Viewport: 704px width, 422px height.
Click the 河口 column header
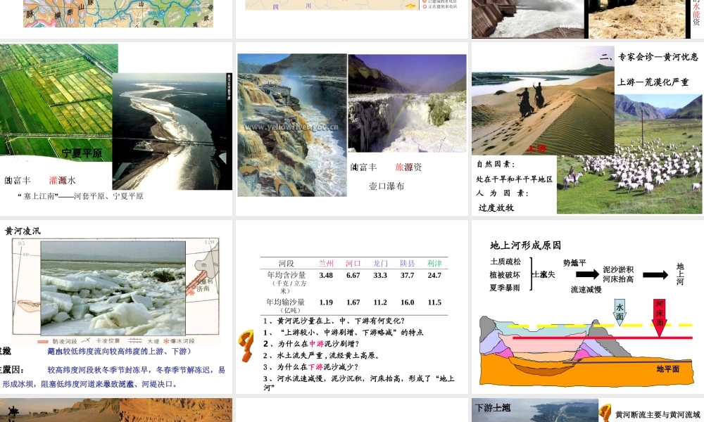(x=353, y=263)
